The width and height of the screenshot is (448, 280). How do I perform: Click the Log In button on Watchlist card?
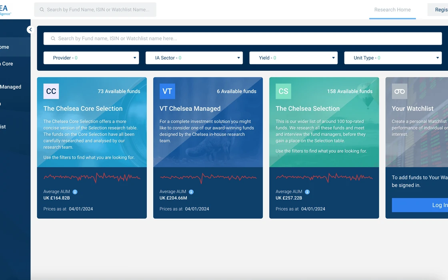click(420, 205)
